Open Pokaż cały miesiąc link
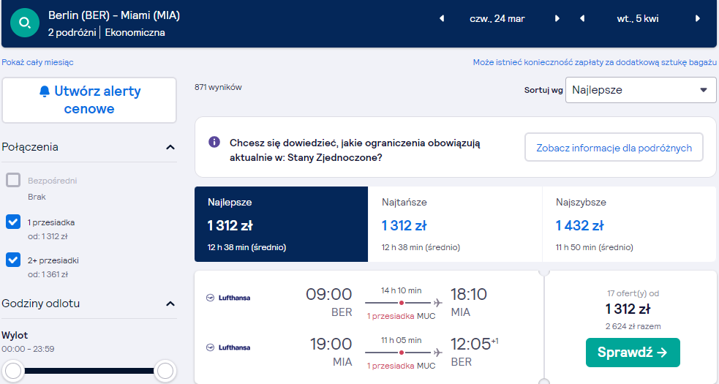 pyautogui.click(x=37, y=62)
